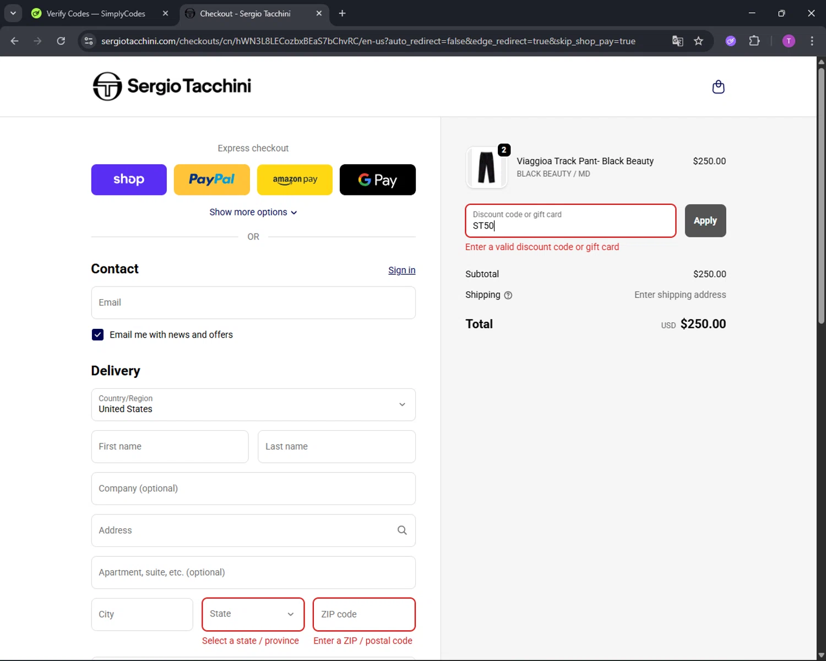826x661 pixels.
Task: Focus the Company (optional) field
Action: (253, 489)
